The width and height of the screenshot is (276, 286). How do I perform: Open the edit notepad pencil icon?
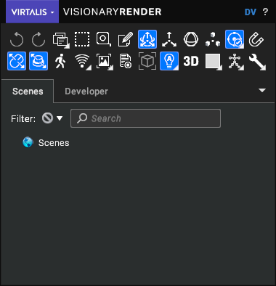pos(126,39)
